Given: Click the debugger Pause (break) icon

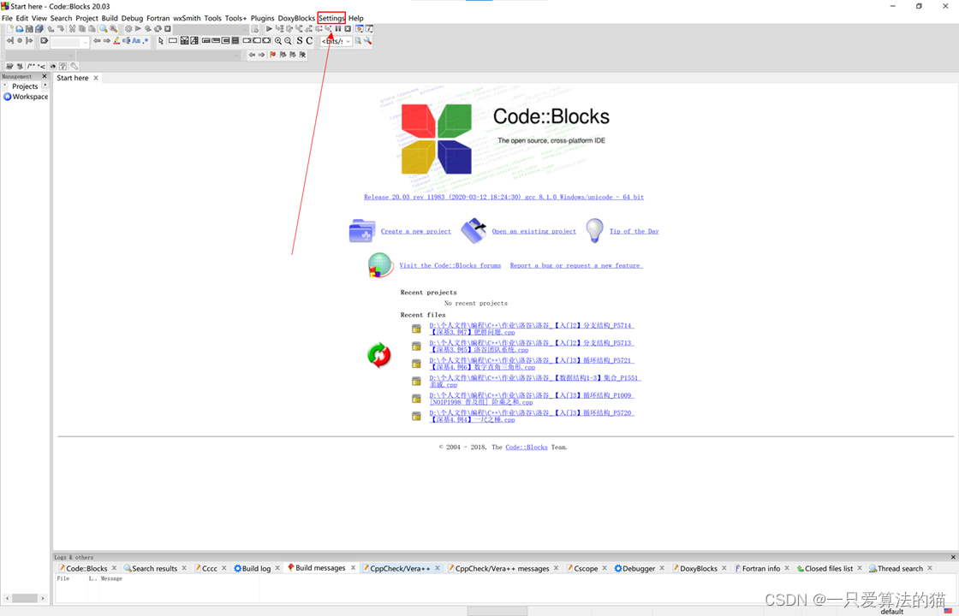Looking at the screenshot, I should click(x=337, y=29).
